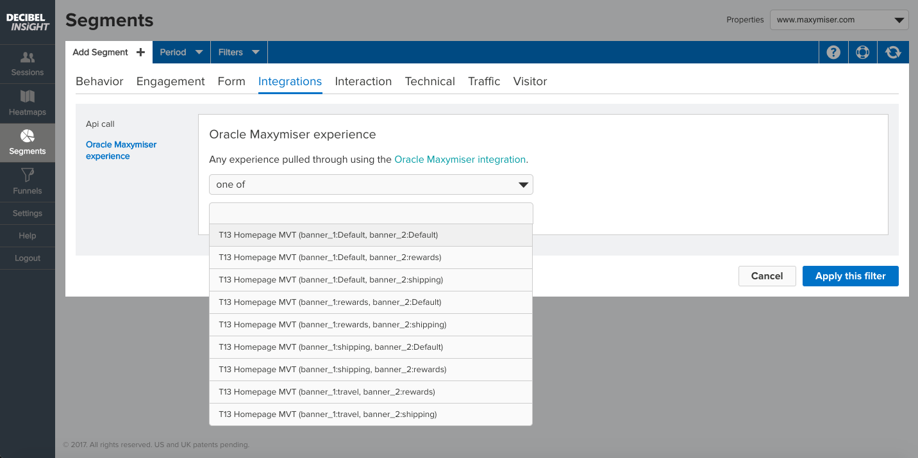Switch to the Engagement tab
The height and width of the screenshot is (458, 918).
171,81
